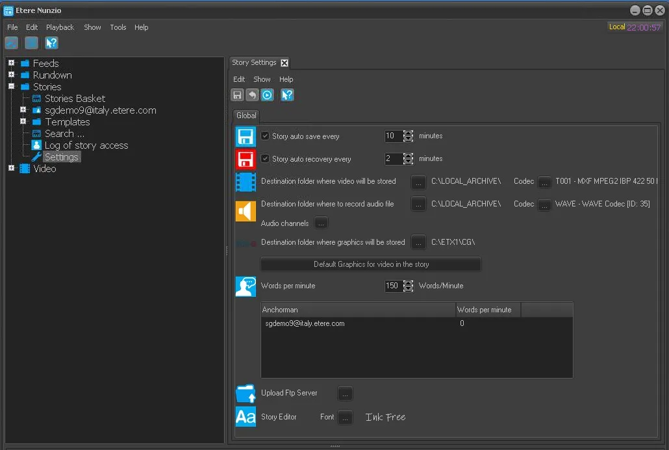Click the Aa Story Editor font icon

246,417
